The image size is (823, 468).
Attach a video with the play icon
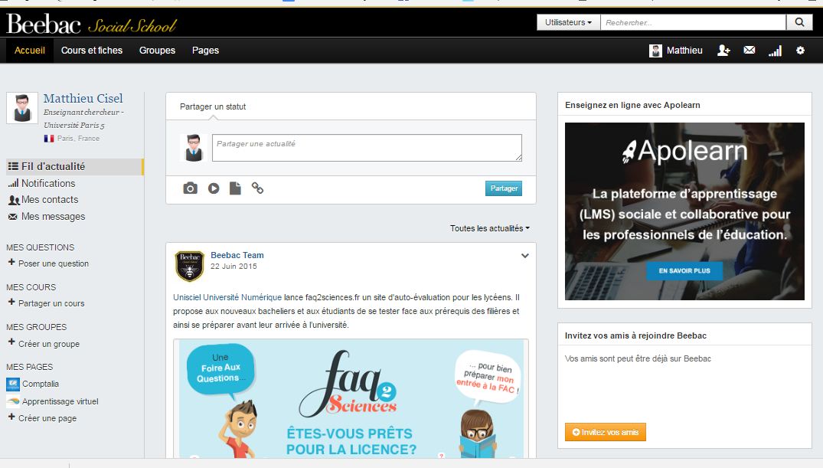pyautogui.click(x=214, y=188)
